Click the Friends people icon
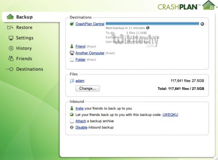This screenshot has height=160, width=218. pos(11,59)
